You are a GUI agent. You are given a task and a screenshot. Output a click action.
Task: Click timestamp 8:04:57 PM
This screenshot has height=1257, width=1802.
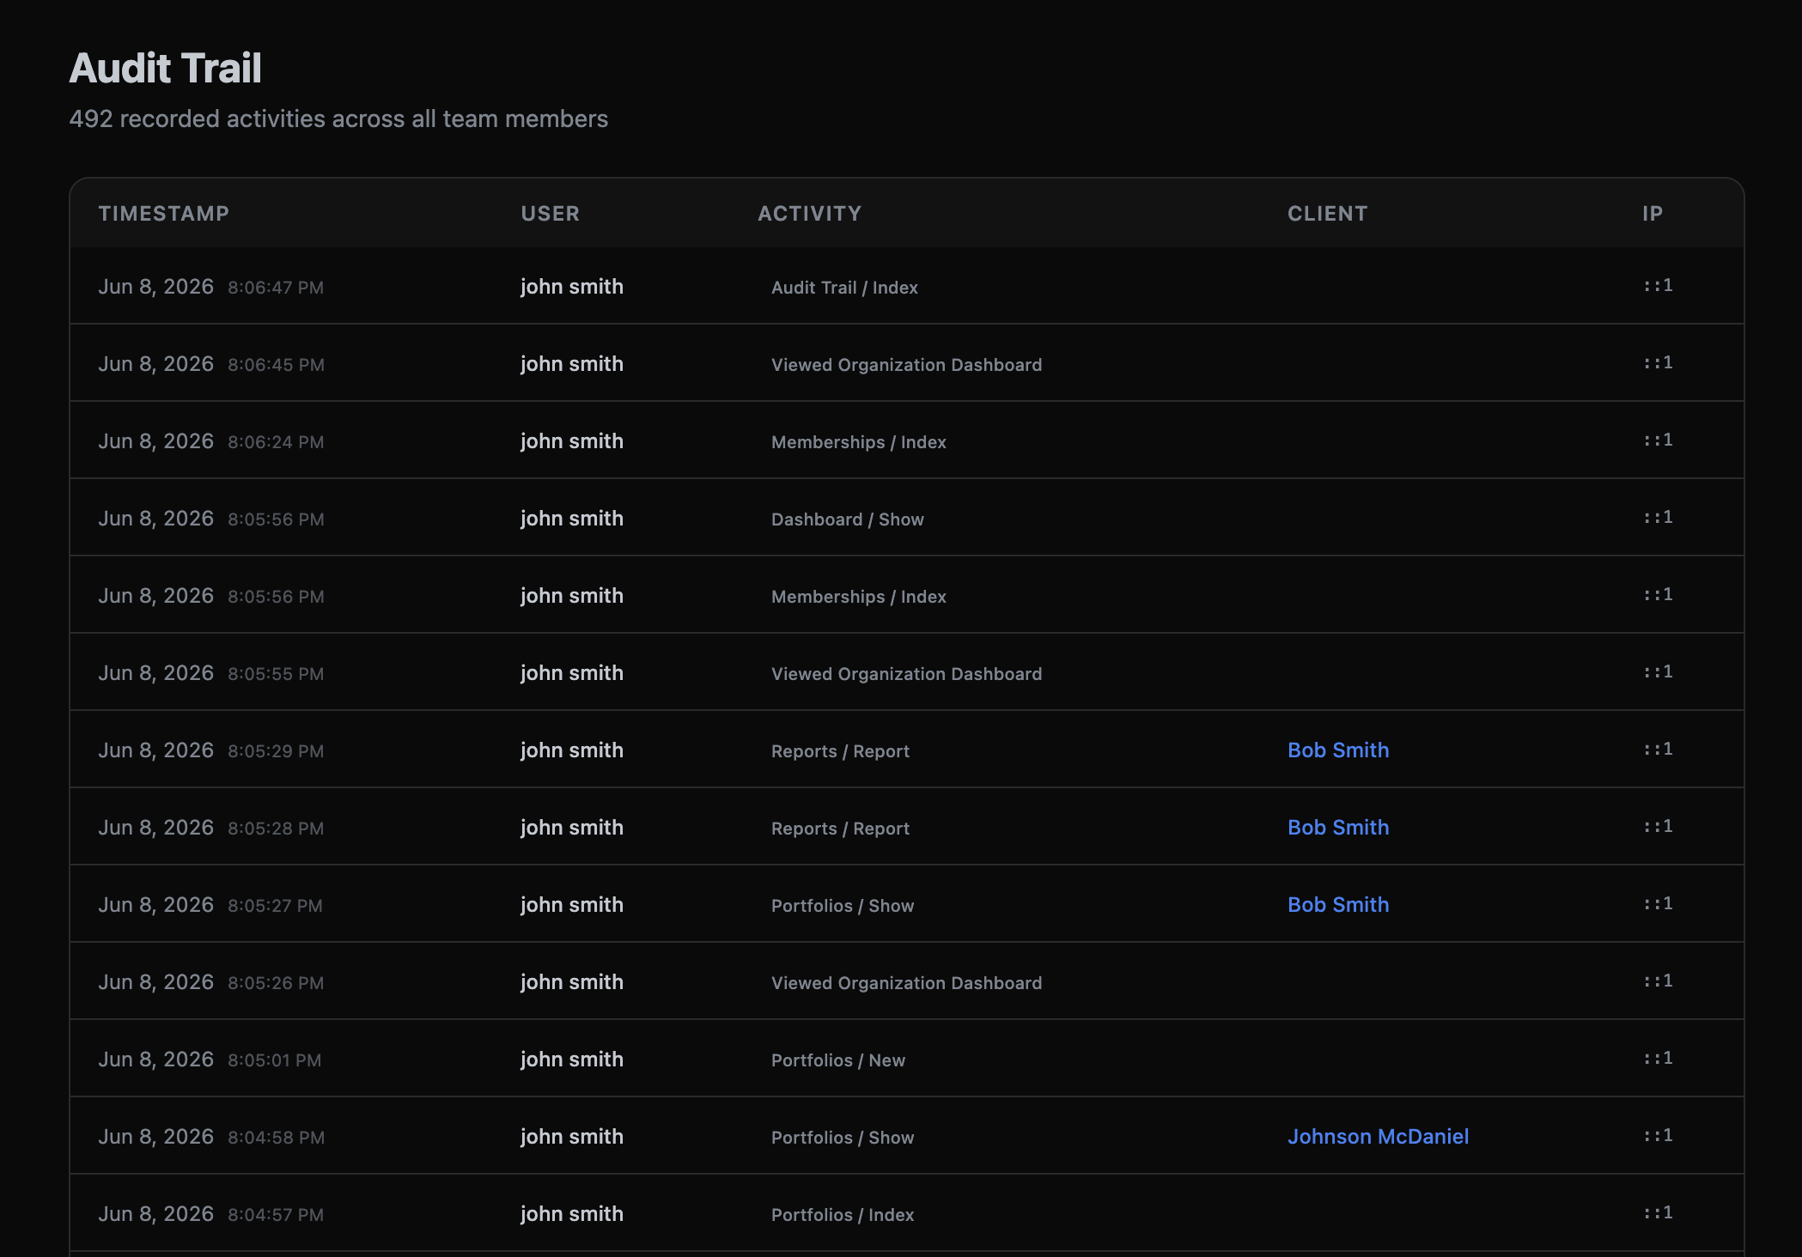[x=276, y=1215]
